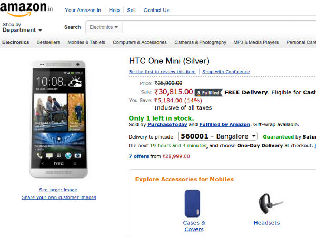Click Be the first to review link
The height and width of the screenshot is (237, 316).
(162, 72)
